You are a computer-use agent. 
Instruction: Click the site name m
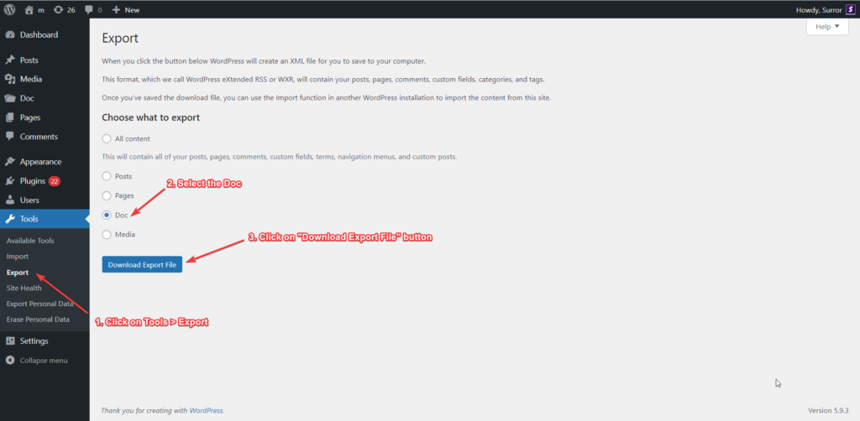tap(41, 10)
